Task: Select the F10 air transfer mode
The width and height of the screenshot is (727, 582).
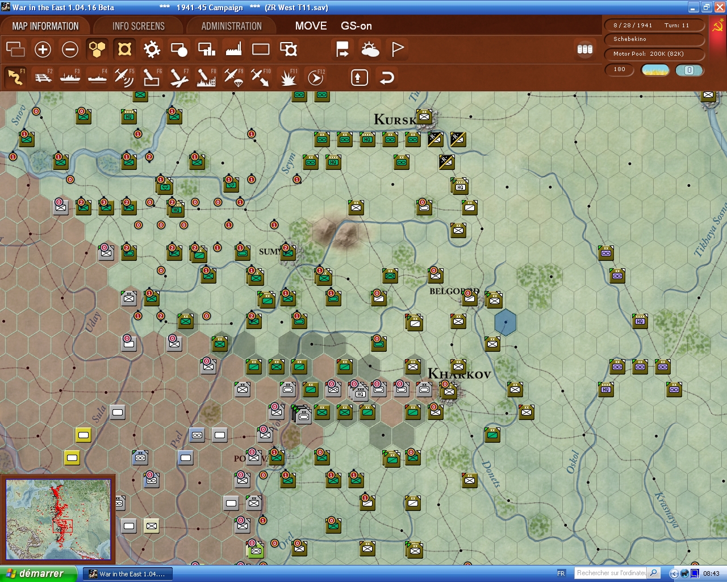Action: (261, 77)
